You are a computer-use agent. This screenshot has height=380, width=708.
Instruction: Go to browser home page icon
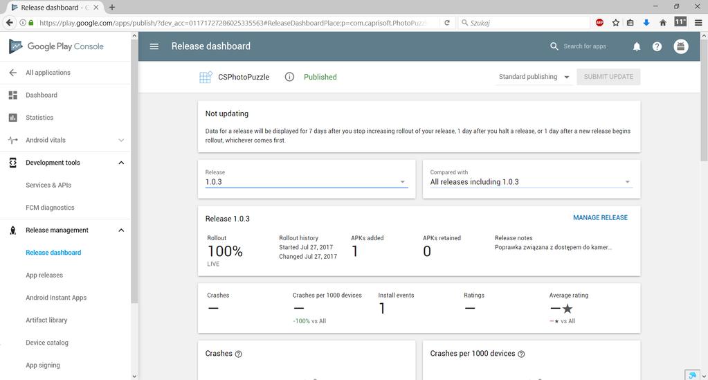pos(663,23)
